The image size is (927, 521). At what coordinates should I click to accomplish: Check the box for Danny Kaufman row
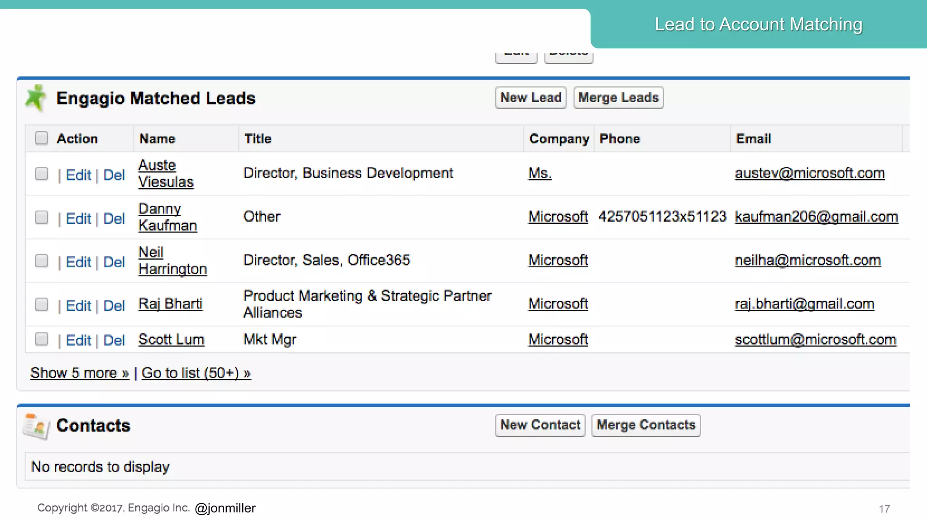click(42, 217)
